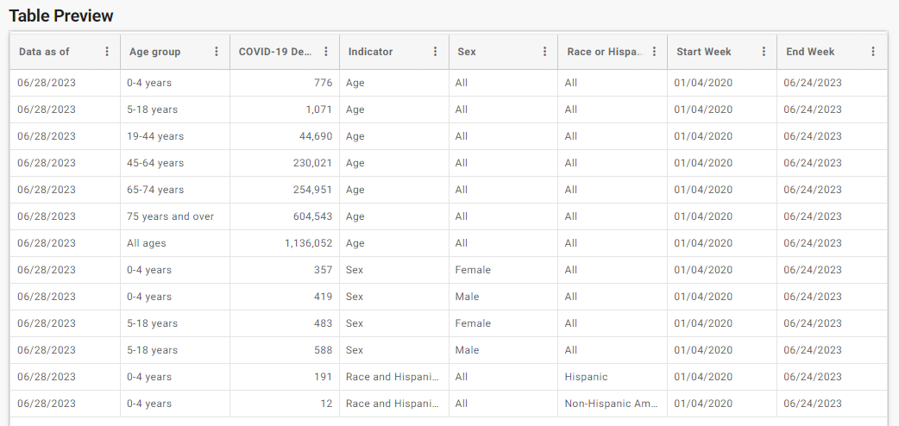The height and width of the screenshot is (426, 899).
Task: Click the End Week header label
Action: pyautogui.click(x=810, y=52)
